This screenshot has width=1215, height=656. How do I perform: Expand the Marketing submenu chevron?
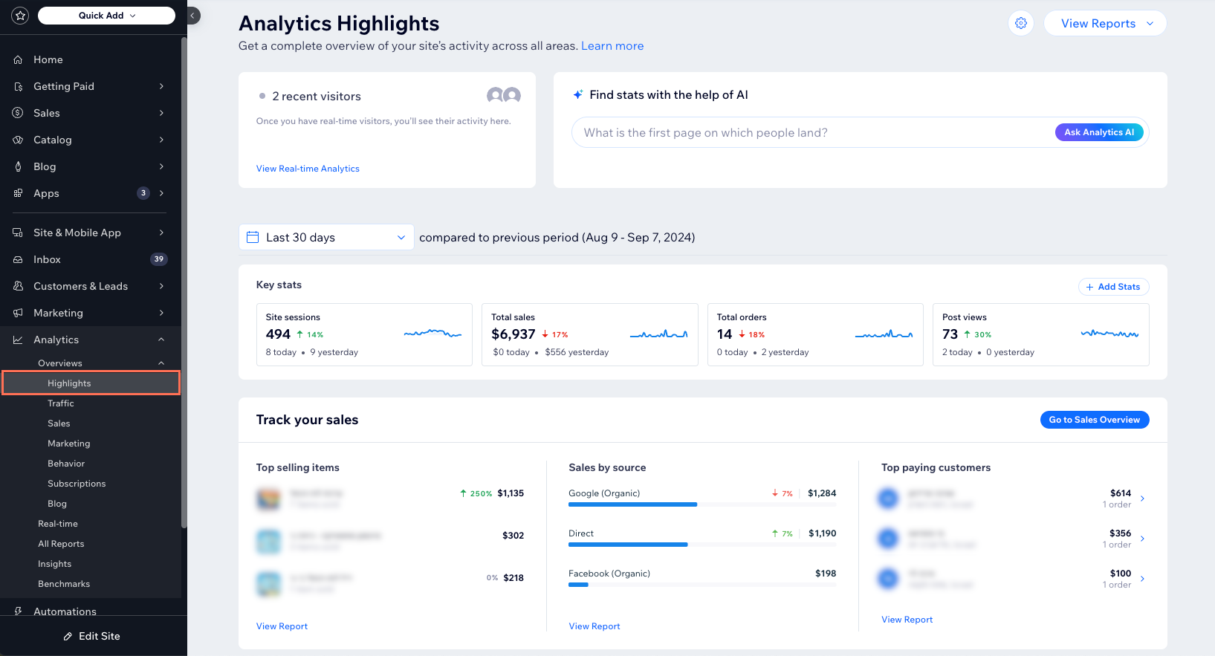pos(161,313)
